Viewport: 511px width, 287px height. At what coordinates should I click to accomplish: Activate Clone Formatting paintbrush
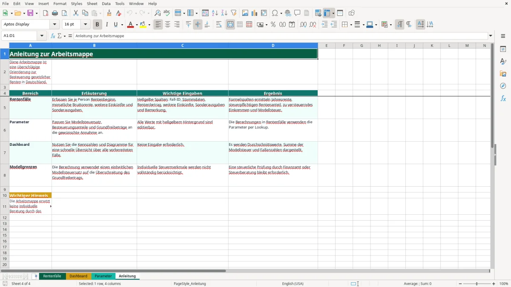point(109,13)
